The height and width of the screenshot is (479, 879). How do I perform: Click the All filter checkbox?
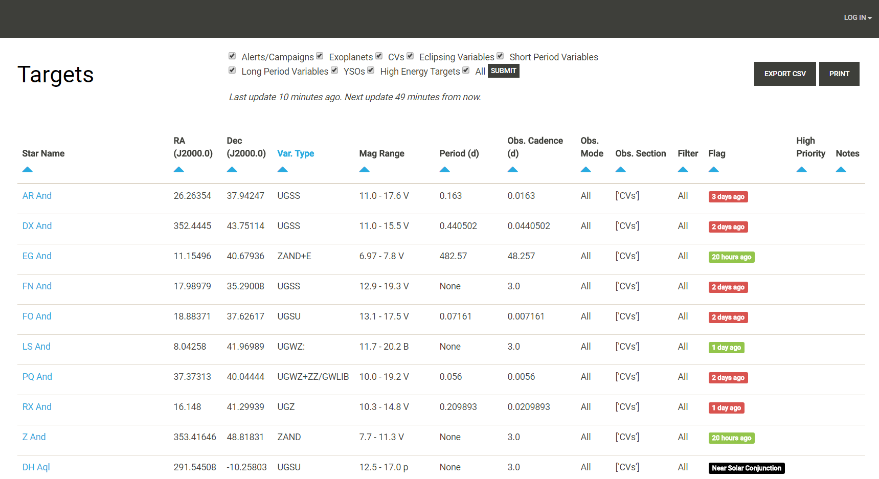(465, 70)
